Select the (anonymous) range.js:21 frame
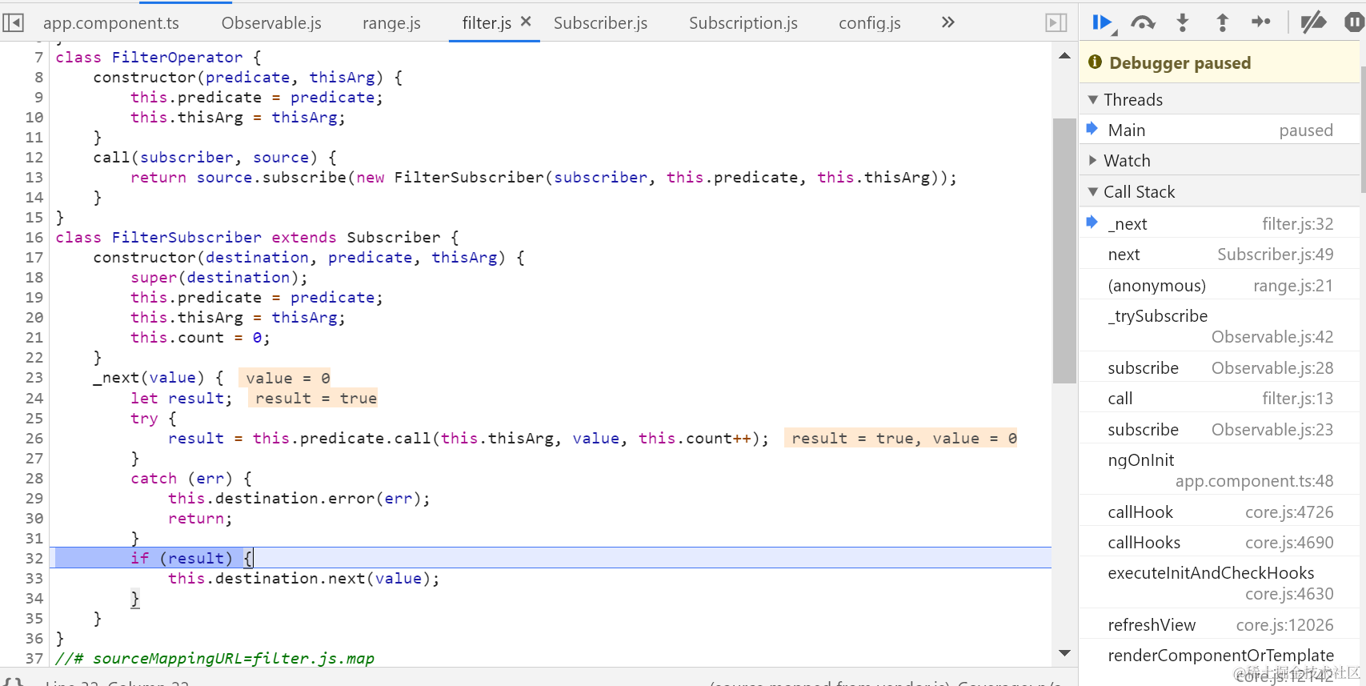The image size is (1366, 686). pyautogui.click(x=1220, y=285)
